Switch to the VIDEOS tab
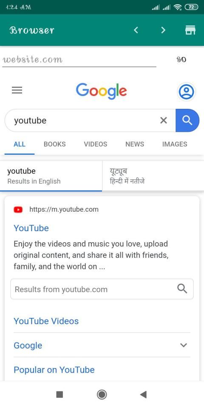 tap(96, 144)
